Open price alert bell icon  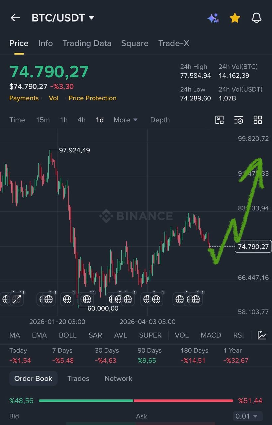pyautogui.click(x=256, y=18)
